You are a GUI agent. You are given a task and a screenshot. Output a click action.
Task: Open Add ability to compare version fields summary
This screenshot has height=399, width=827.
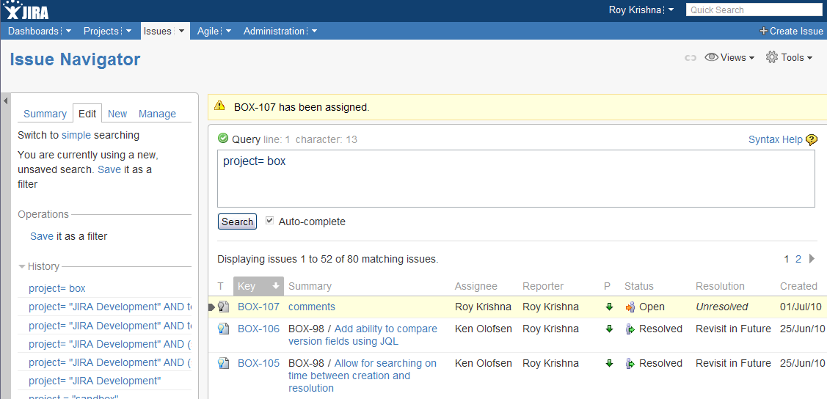[x=363, y=335]
